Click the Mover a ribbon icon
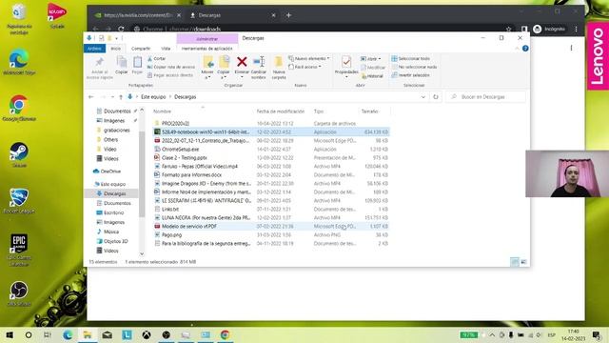609x343 pixels. [207, 62]
